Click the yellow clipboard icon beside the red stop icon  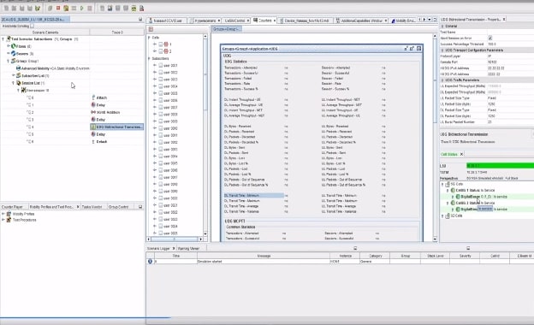click(66, 8)
